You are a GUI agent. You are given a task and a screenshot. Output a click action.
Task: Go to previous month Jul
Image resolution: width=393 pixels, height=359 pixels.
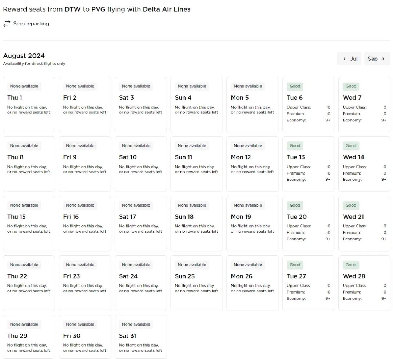click(x=349, y=59)
